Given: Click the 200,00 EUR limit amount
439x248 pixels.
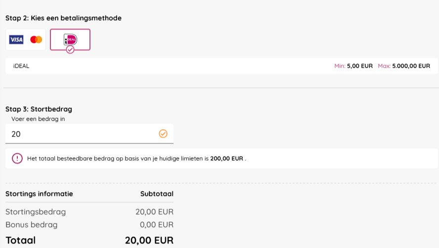Looking at the screenshot, I should [x=227, y=159].
